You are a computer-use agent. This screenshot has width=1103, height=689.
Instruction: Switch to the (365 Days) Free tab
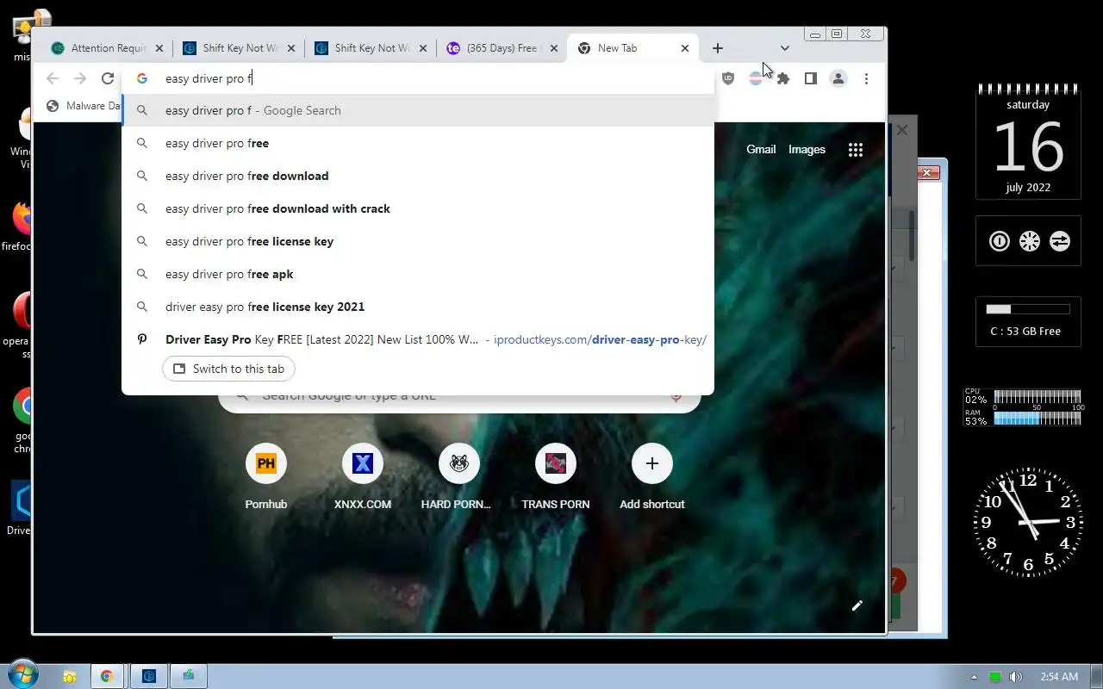[x=501, y=48]
